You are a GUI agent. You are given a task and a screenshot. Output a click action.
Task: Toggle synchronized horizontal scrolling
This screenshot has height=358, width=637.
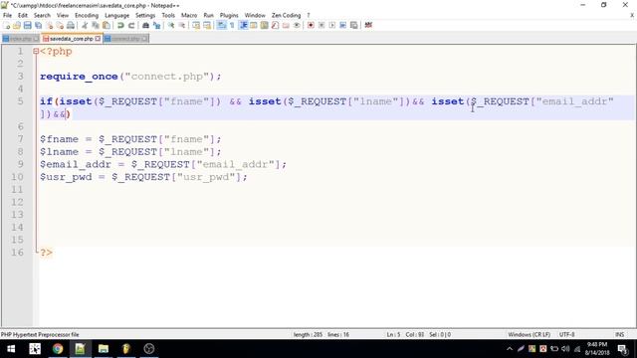[x=207, y=25]
